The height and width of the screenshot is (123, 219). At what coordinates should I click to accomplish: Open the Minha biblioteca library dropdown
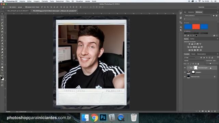(x=198, y=16)
